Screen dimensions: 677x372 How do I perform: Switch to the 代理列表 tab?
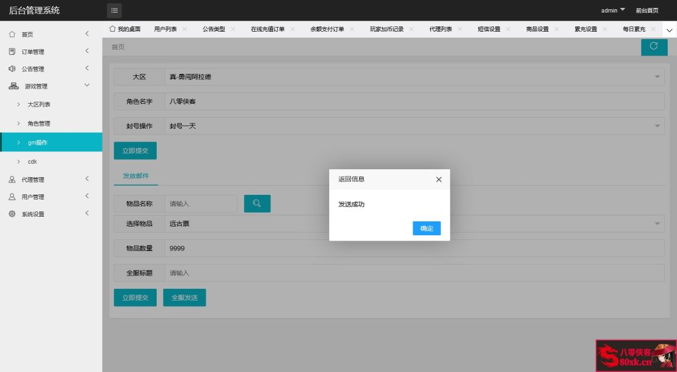(441, 29)
